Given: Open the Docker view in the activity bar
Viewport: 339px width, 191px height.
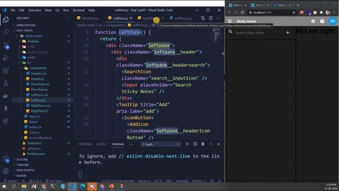Looking at the screenshot, I should pyautogui.click(x=6, y=95).
